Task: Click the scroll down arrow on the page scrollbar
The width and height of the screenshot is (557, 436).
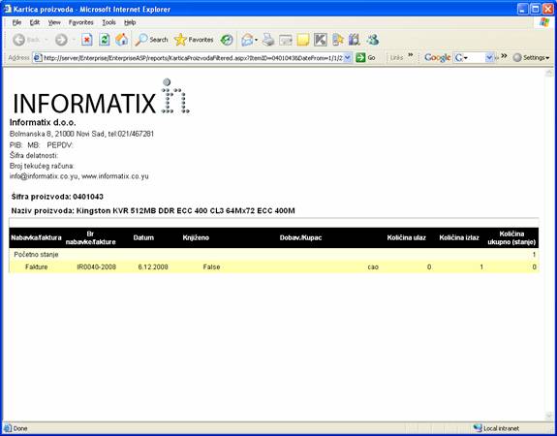Action: pyautogui.click(x=549, y=416)
